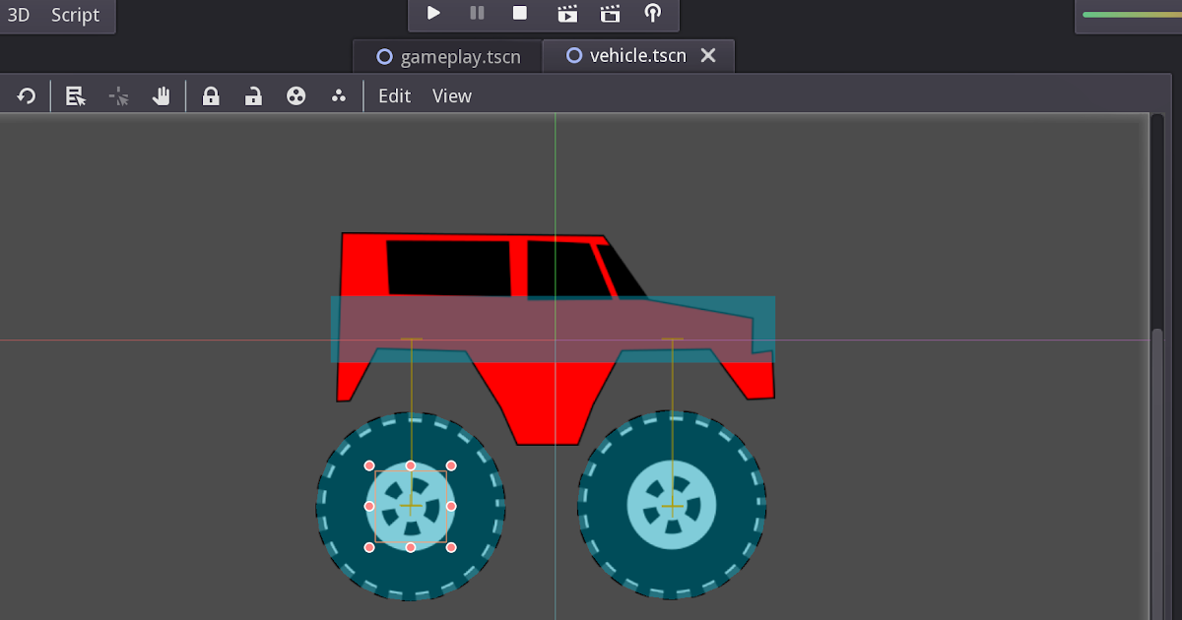
Task: Play the current scene
Action: pyautogui.click(x=564, y=13)
